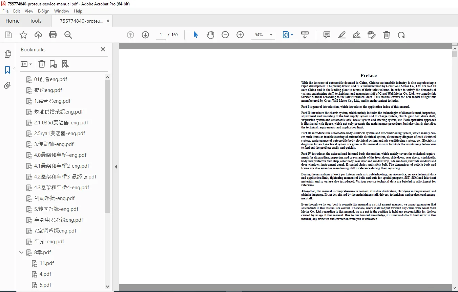Select the 755774840-proteu document tab
Screen dimensions: 458x292
click(82, 21)
